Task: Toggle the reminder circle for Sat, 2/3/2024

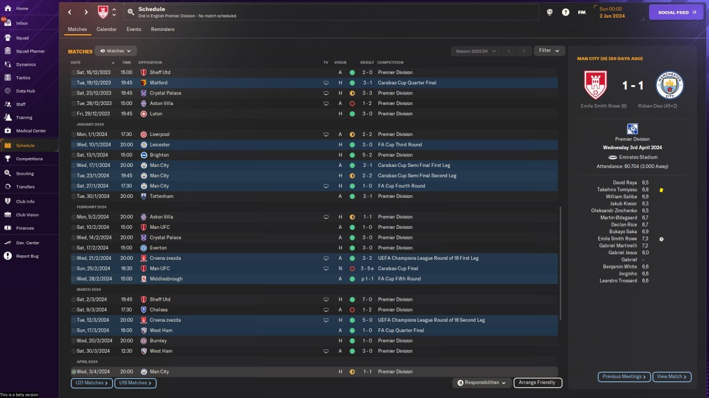Action: tap(74, 300)
